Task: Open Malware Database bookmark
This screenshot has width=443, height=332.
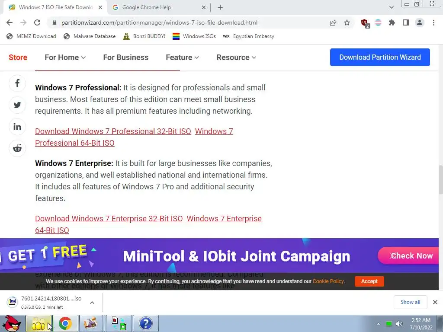Action: point(90,36)
